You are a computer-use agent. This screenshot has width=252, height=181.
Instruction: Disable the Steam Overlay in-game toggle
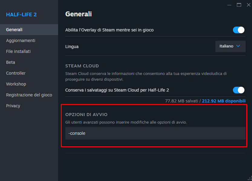(238, 30)
